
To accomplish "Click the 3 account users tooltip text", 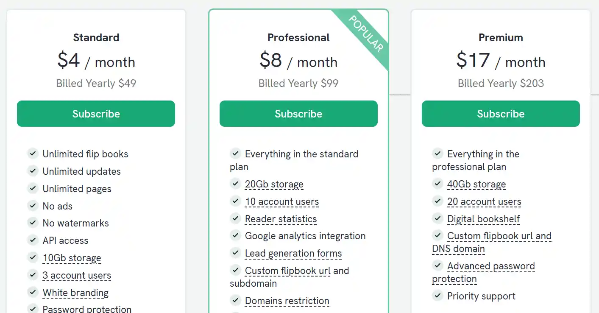I will coord(77,275).
